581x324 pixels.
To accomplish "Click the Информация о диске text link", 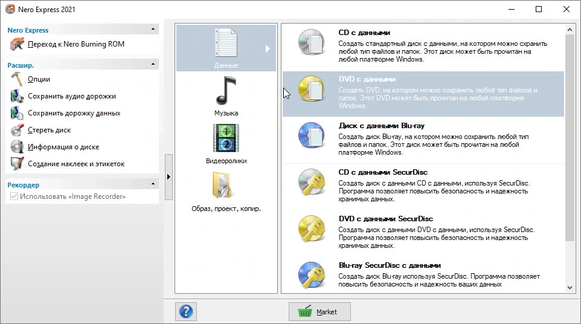I will 63,147.
